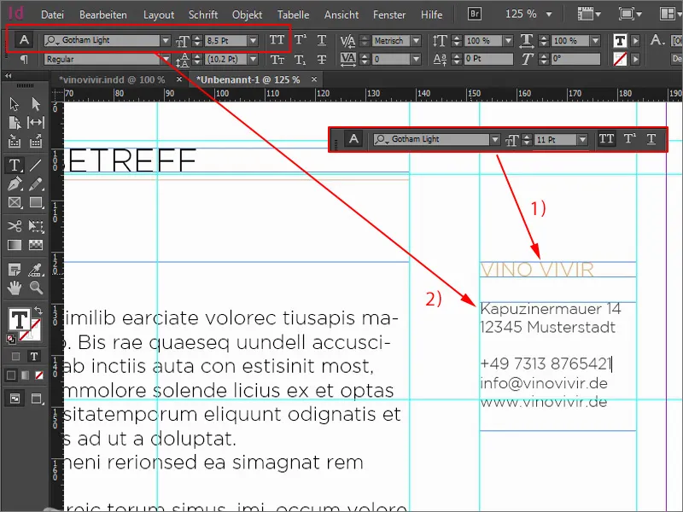Toggle Small Caps formatting
This screenshot has height=512, width=683.
click(277, 59)
